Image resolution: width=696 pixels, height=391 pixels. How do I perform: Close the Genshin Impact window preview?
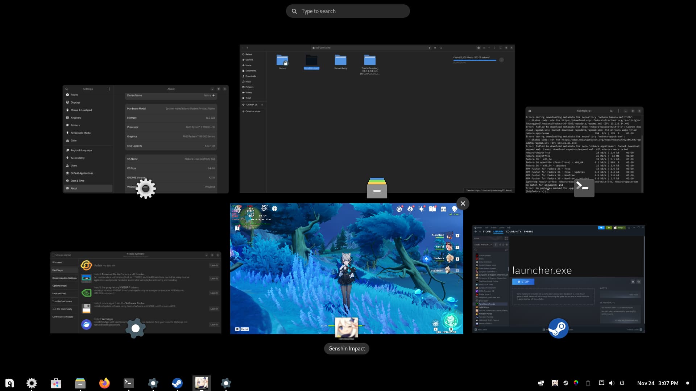click(463, 203)
